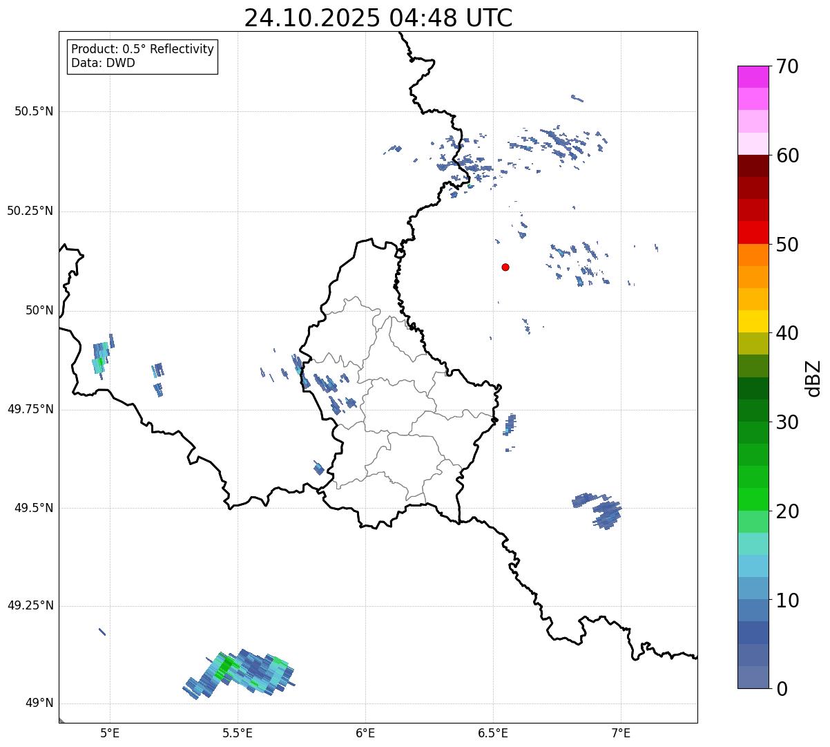This screenshot has height=747, width=830.
Task: Click the latitude label "49.5°N"
Action: click(34, 508)
